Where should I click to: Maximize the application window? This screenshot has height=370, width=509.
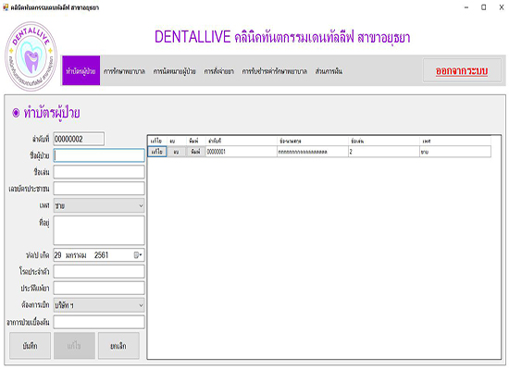pos(483,7)
